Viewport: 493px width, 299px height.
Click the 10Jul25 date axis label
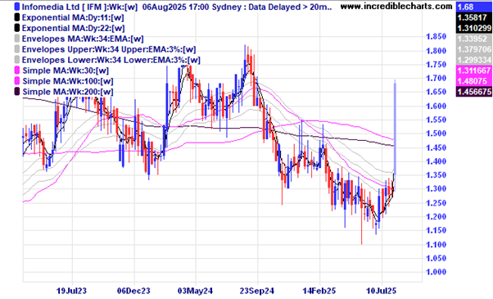381,291
